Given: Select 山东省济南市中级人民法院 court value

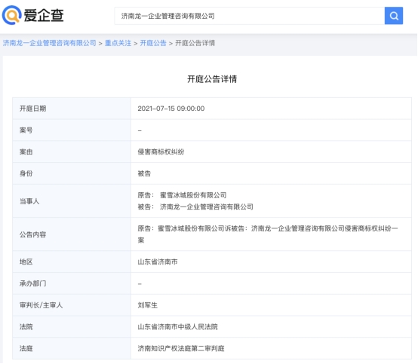Looking at the screenshot, I should coord(177,327).
